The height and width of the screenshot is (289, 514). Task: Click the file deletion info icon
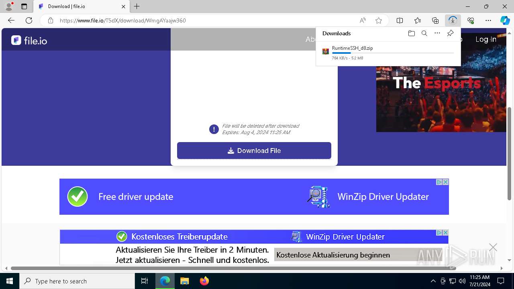(214, 129)
